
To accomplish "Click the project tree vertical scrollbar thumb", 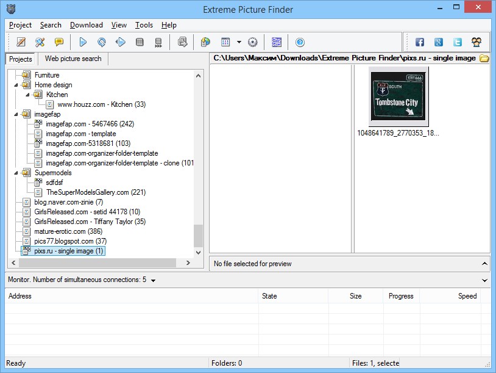I will (198, 236).
